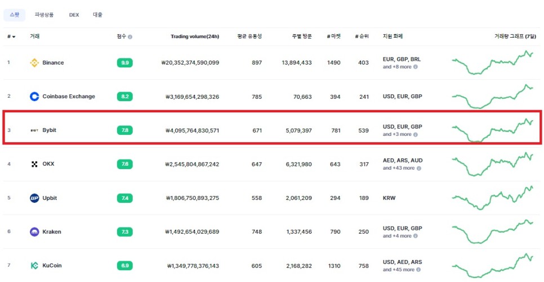Click OKX volume ₩2,545,804,867,242
Viewport: 544px width, 282px height.
point(192,165)
